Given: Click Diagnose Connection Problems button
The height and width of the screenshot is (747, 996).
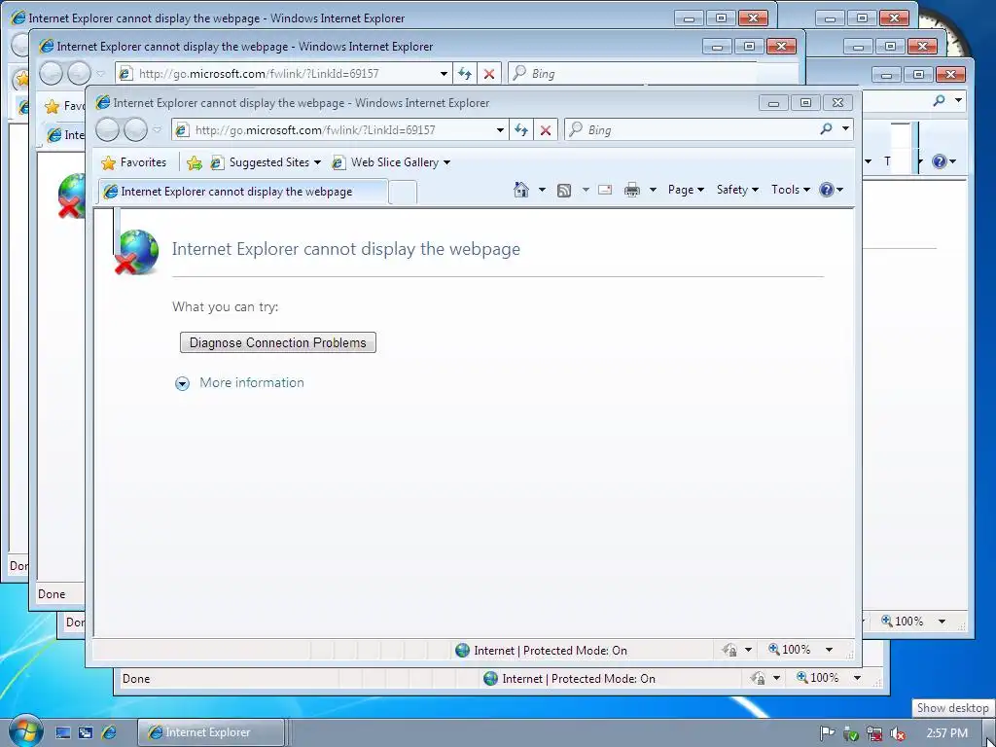Looking at the screenshot, I should 278,342.
